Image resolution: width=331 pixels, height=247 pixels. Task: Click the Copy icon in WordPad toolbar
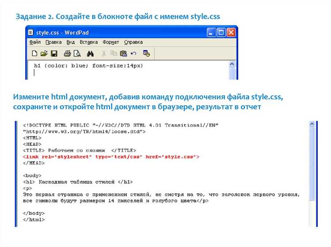[x=114, y=53]
